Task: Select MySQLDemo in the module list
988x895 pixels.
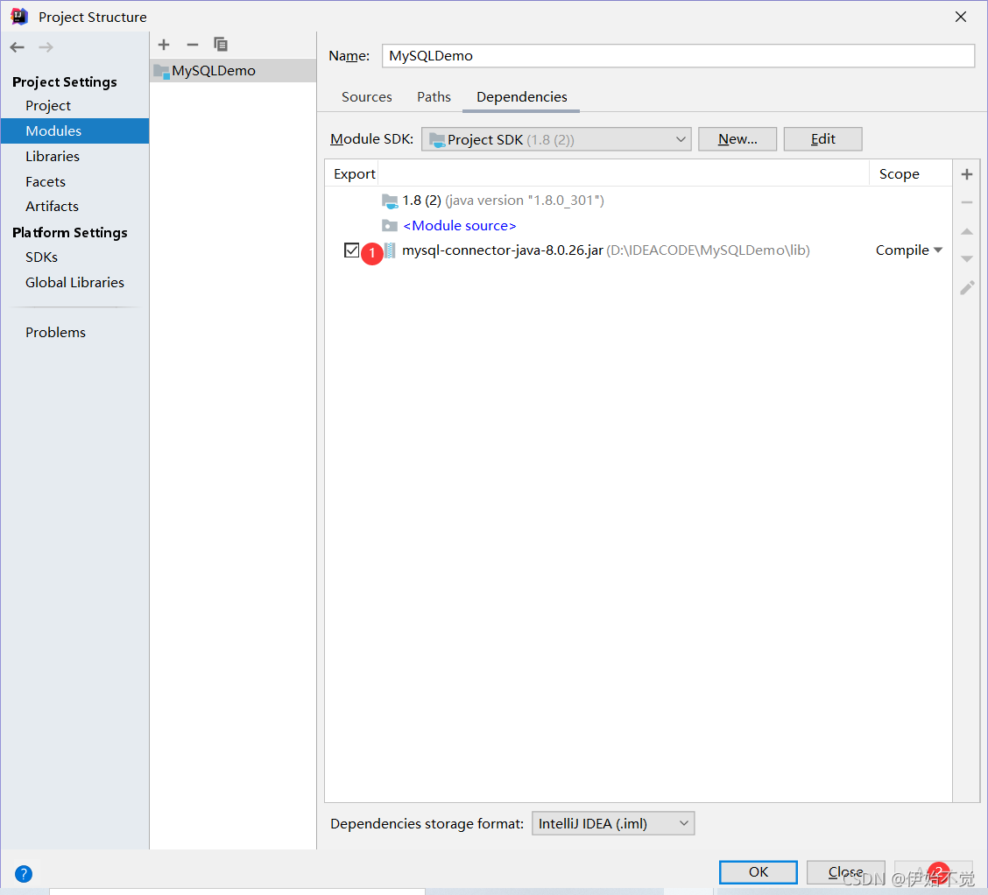Action: point(233,71)
